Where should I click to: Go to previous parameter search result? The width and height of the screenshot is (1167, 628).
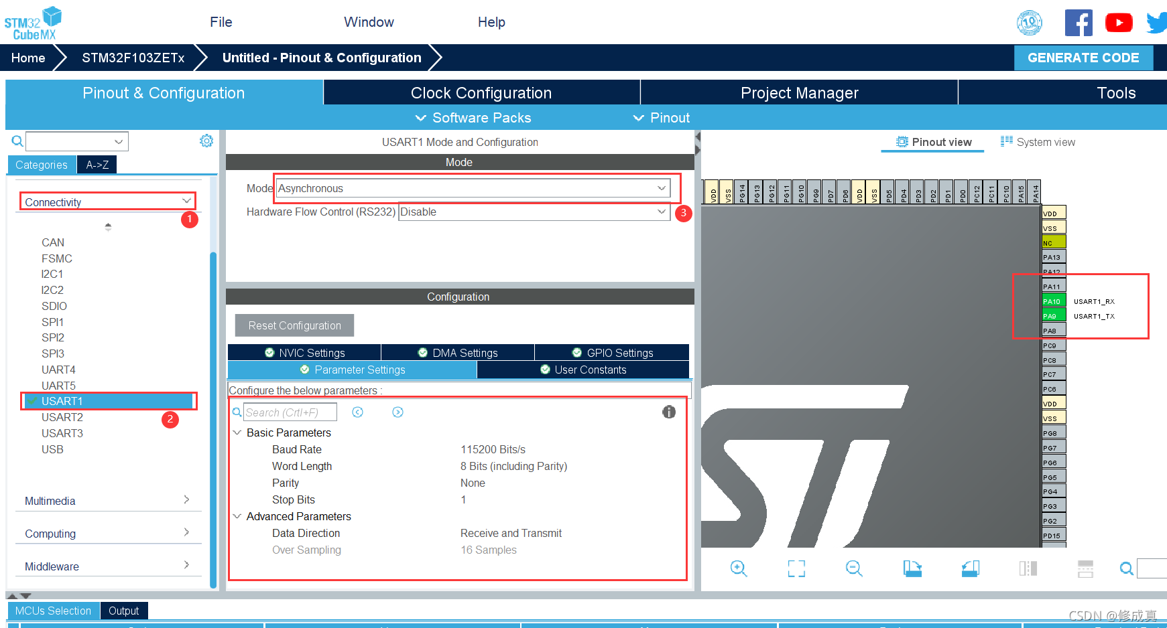[358, 412]
